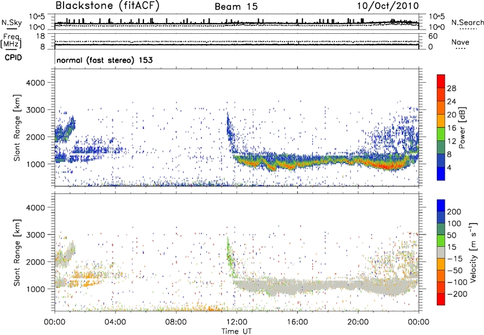Select the red bottom Velocity colorbar segment
484x335 pixels.
point(441,299)
